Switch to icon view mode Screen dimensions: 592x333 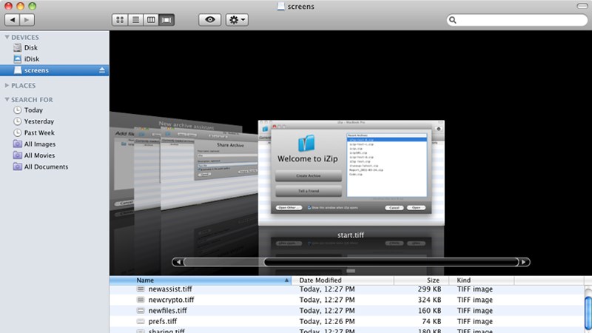[121, 19]
